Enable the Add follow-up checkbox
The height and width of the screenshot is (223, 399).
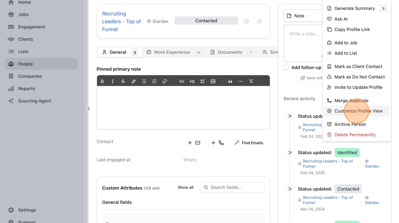tap(286, 67)
